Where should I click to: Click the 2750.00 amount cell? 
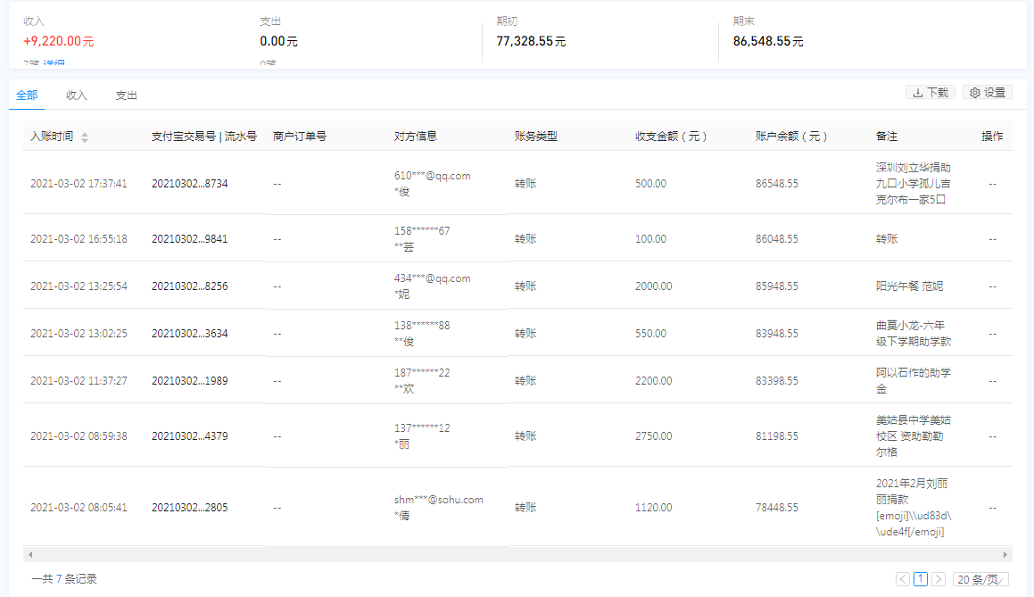650,436
